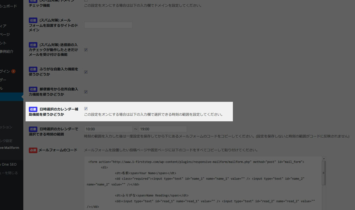Click the code textarea scroll-up arrow
Viewport: 355px width, 210px height.
324,159
